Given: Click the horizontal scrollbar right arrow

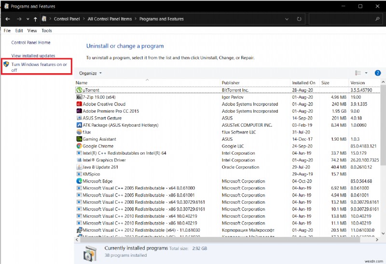Looking at the screenshot, I should [x=377, y=239].
